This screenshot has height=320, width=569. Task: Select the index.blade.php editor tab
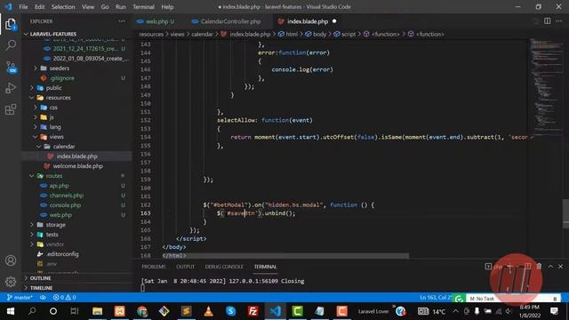pyautogui.click(x=307, y=21)
